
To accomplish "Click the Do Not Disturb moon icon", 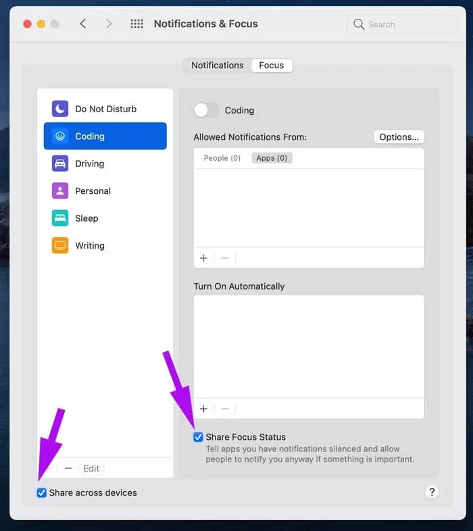I will [60, 109].
